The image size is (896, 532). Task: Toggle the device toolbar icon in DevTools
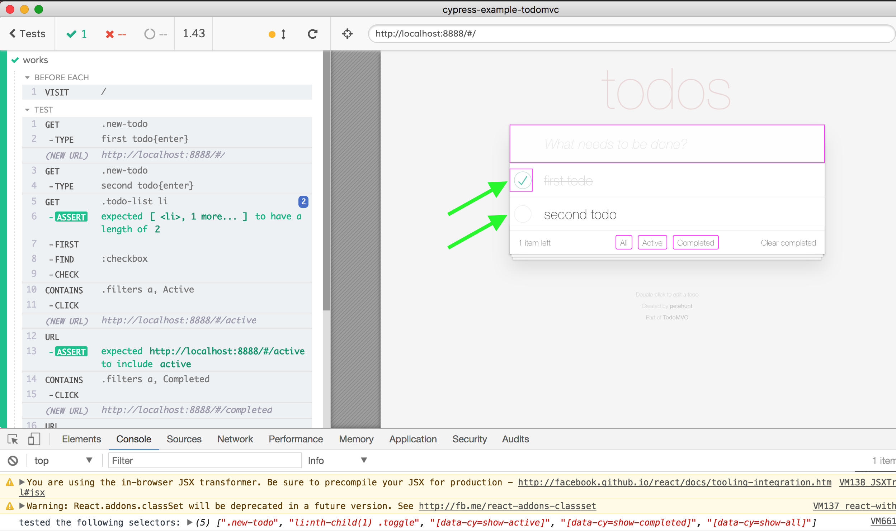pos(34,439)
